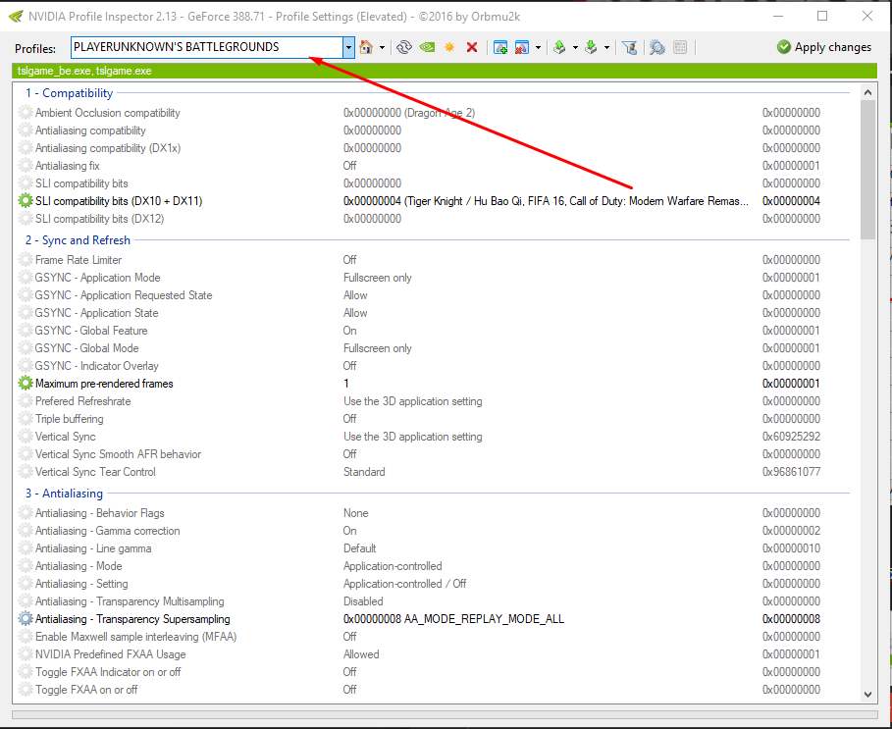Click the settings list scroll-down arrow
The height and width of the screenshot is (729, 892).
[867, 694]
